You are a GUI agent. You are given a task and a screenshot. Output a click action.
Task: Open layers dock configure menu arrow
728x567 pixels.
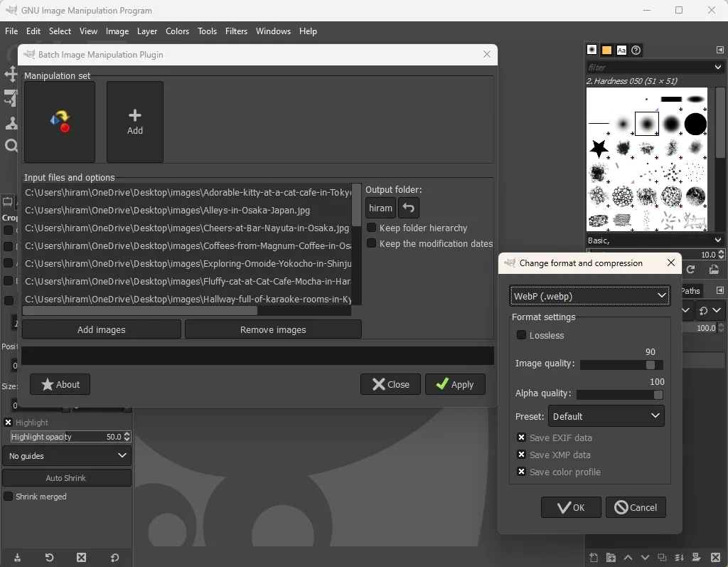click(x=719, y=290)
